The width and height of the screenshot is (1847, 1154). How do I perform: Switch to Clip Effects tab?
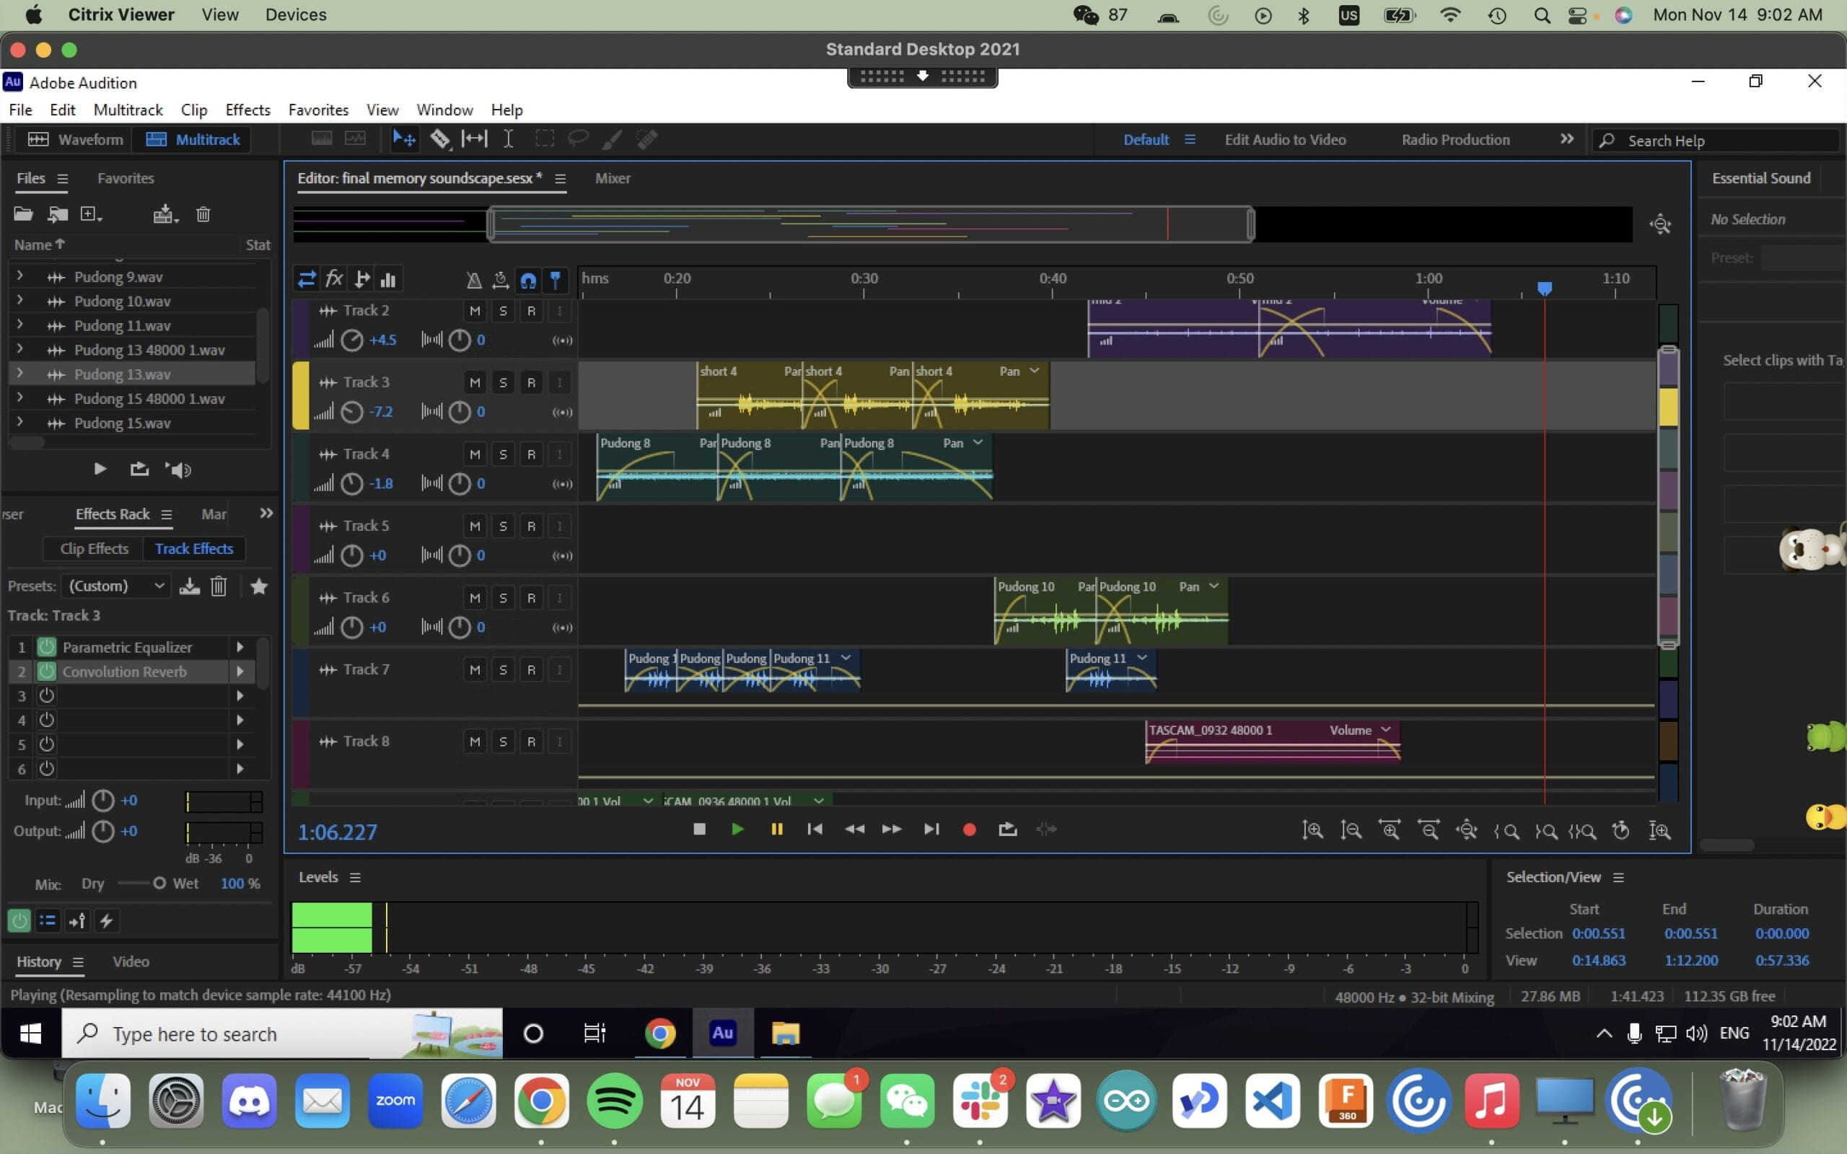(94, 549)
